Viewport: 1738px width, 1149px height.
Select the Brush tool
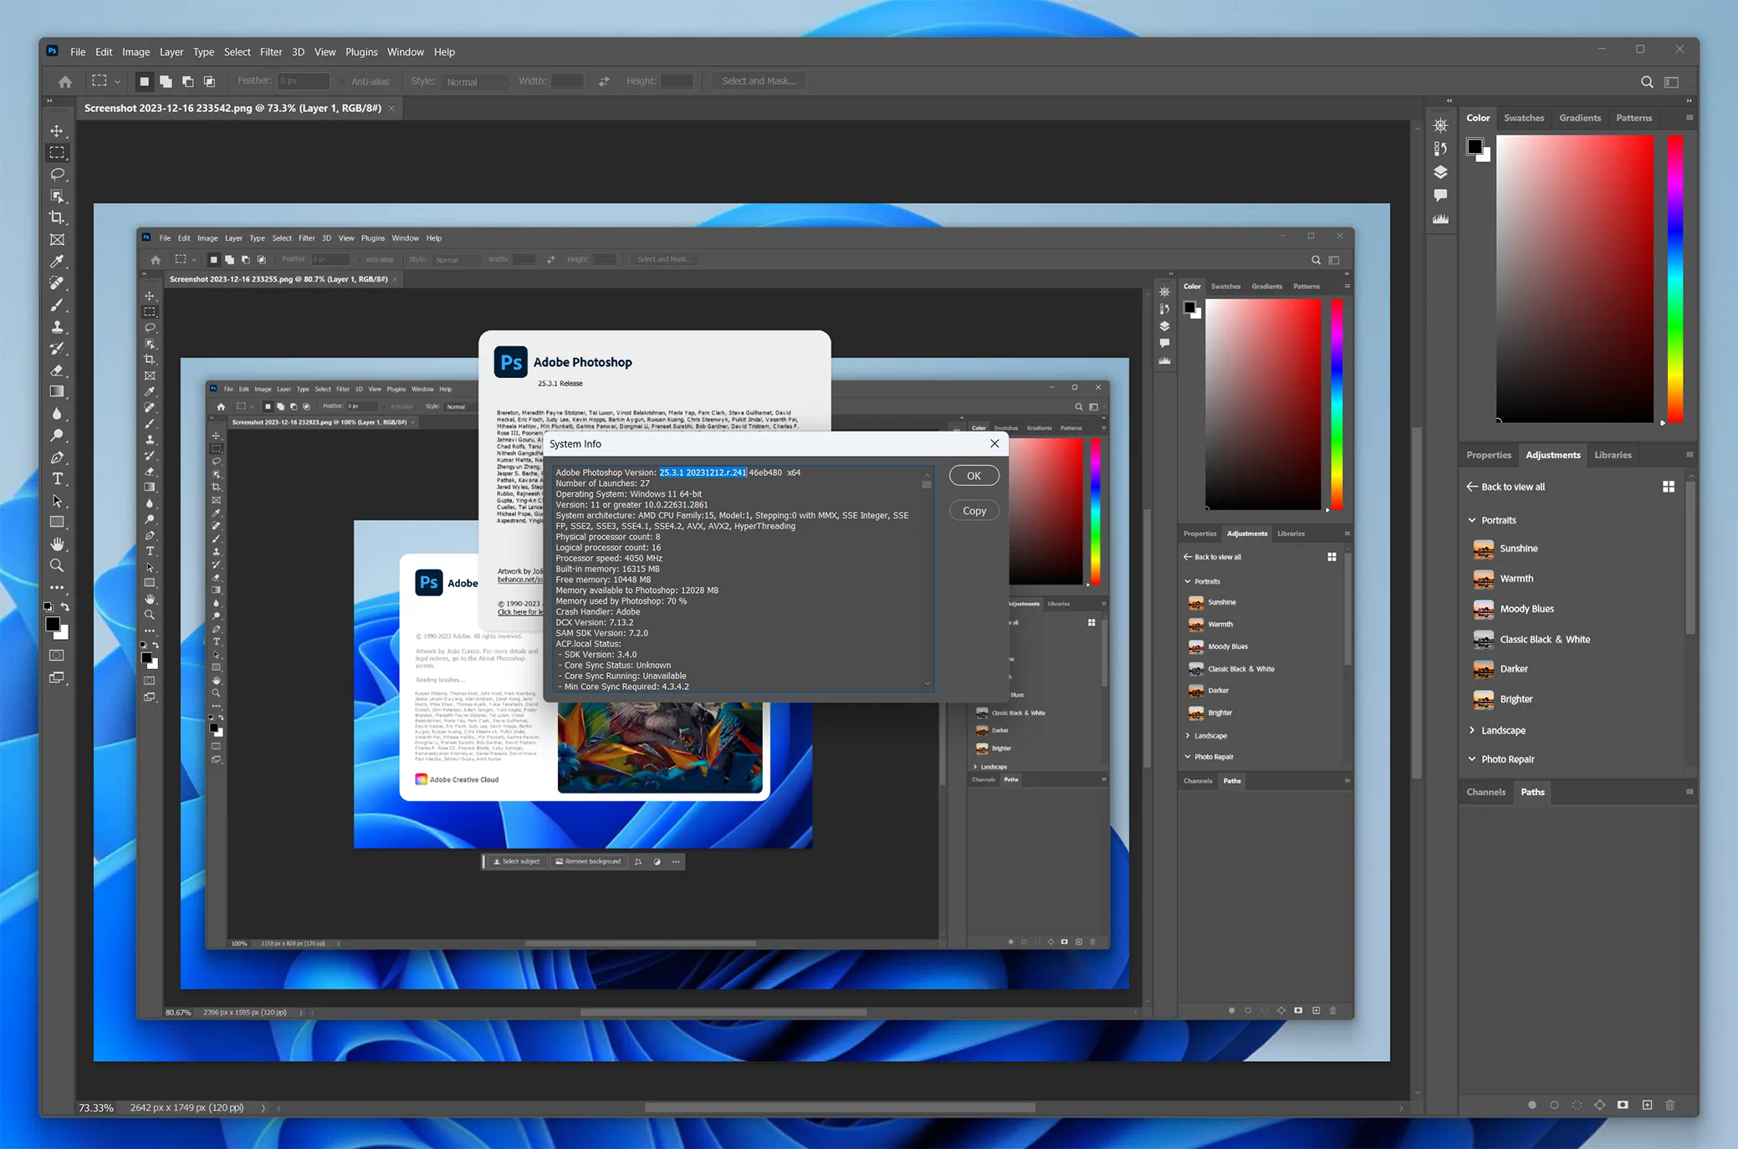[x=57, y=305]
